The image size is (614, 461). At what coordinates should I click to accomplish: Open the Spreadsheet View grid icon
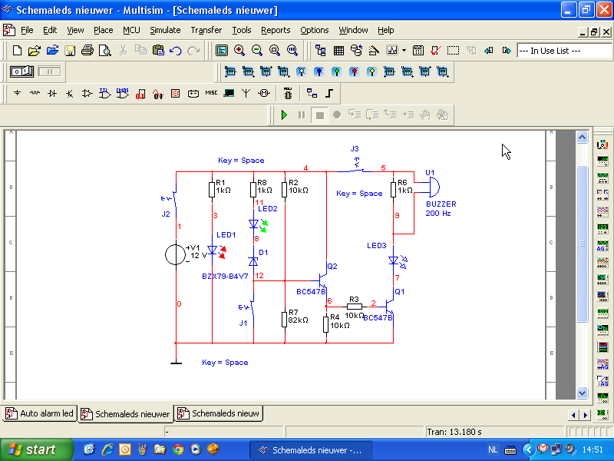[338, 51]
